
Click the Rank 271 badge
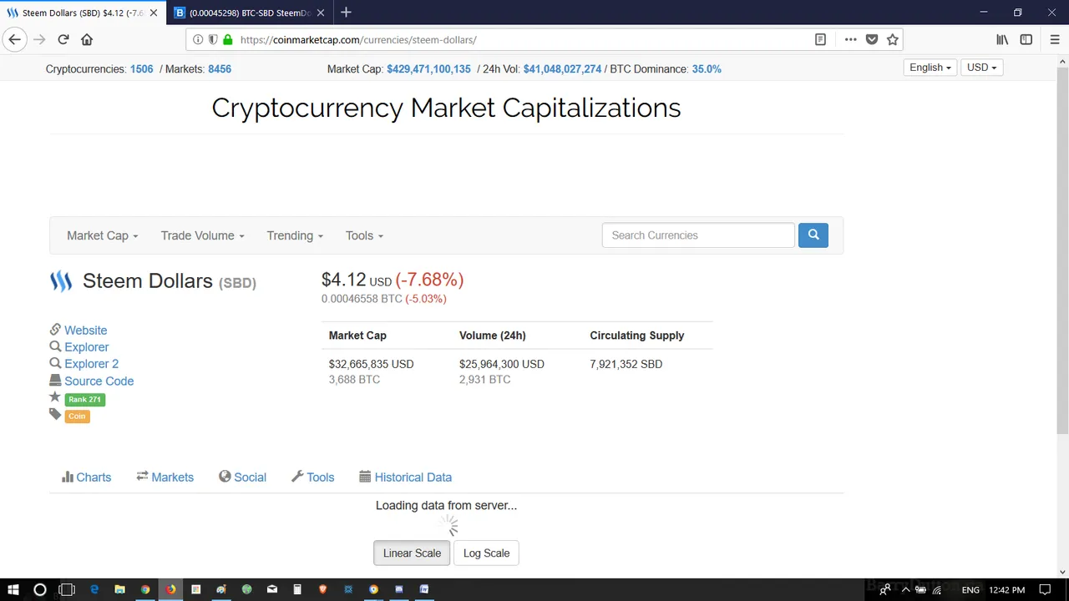click(x=84, y=399)
